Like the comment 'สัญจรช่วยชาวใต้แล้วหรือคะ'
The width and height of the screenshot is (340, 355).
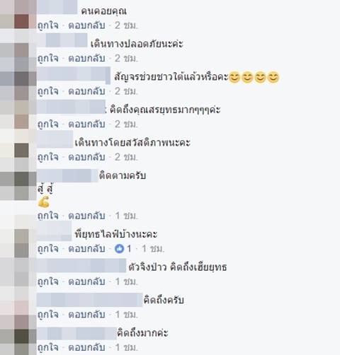48,91
